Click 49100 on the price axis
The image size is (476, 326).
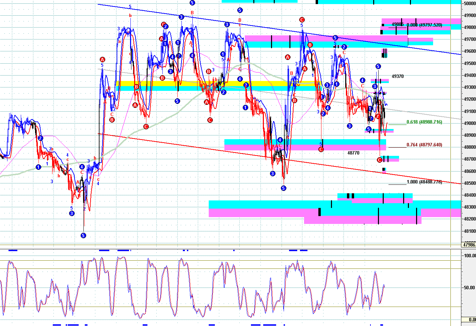click(470, 111)
